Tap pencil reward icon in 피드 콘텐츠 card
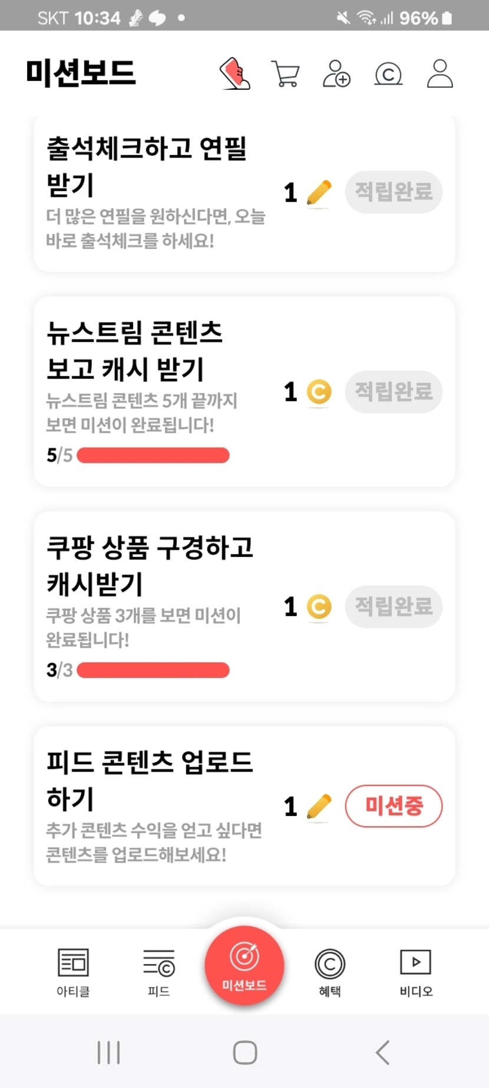The image size is (489, 1088). coord(319,807)
